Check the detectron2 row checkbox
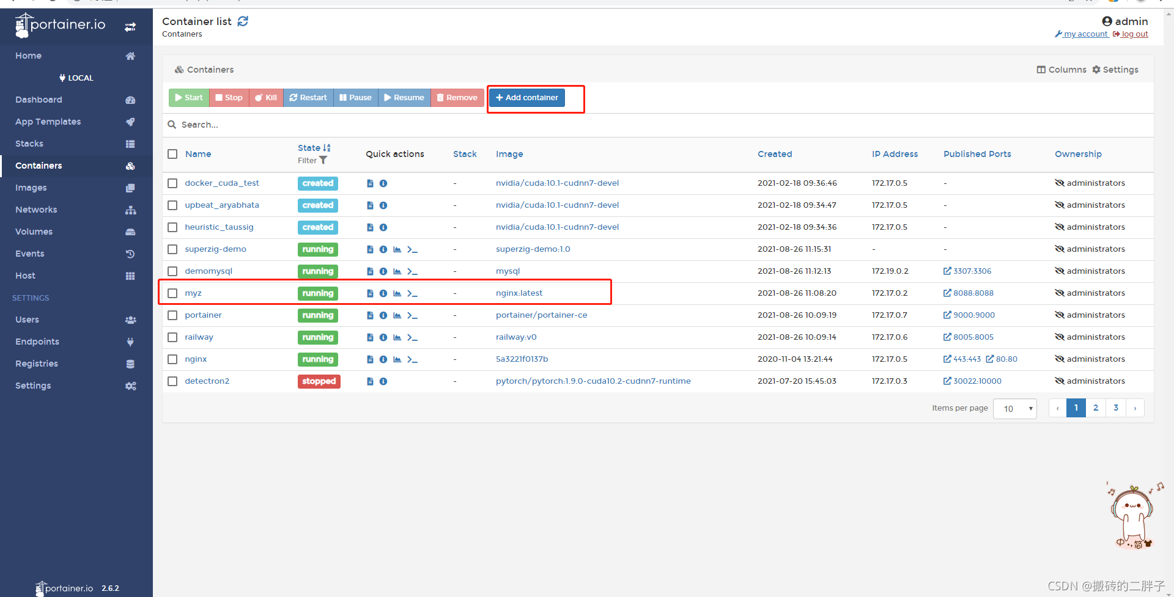This screenshot has height=597, width=1174. pos(172,381)
